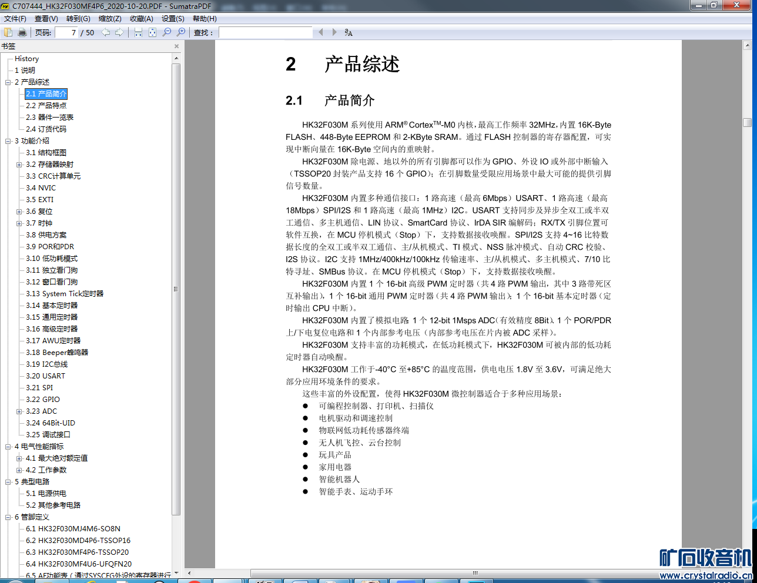Select the '2.1 产品简介' bookmark
This screenshot has width=757, height=583.
click(x=46, y=94)
